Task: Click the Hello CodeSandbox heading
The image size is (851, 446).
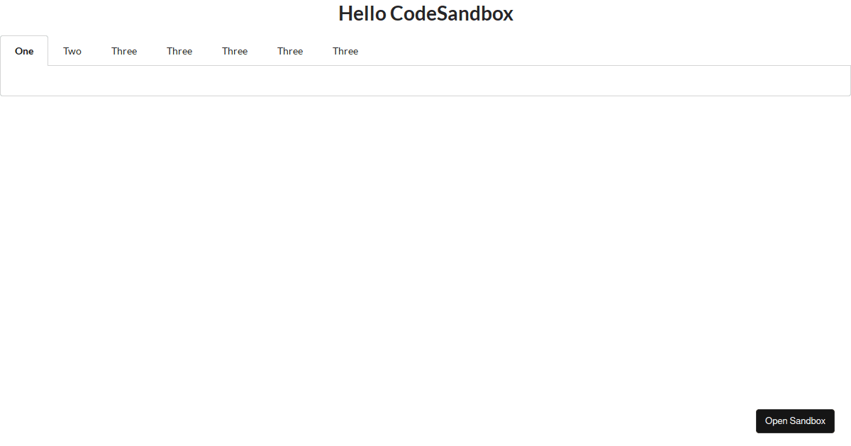Action: click(425, 13)
